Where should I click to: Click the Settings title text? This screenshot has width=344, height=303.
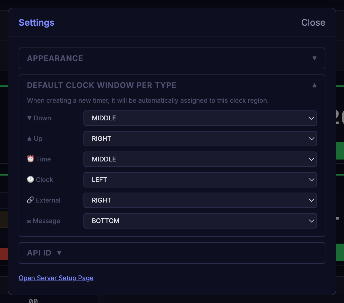(x=36, y=22)
